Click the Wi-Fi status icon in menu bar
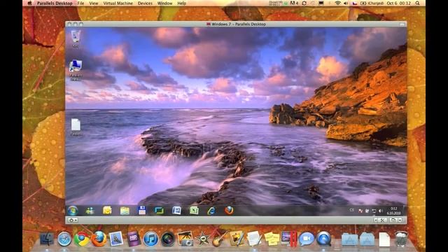This screenshot has width=448, height=252. click(x=337, y=3)
